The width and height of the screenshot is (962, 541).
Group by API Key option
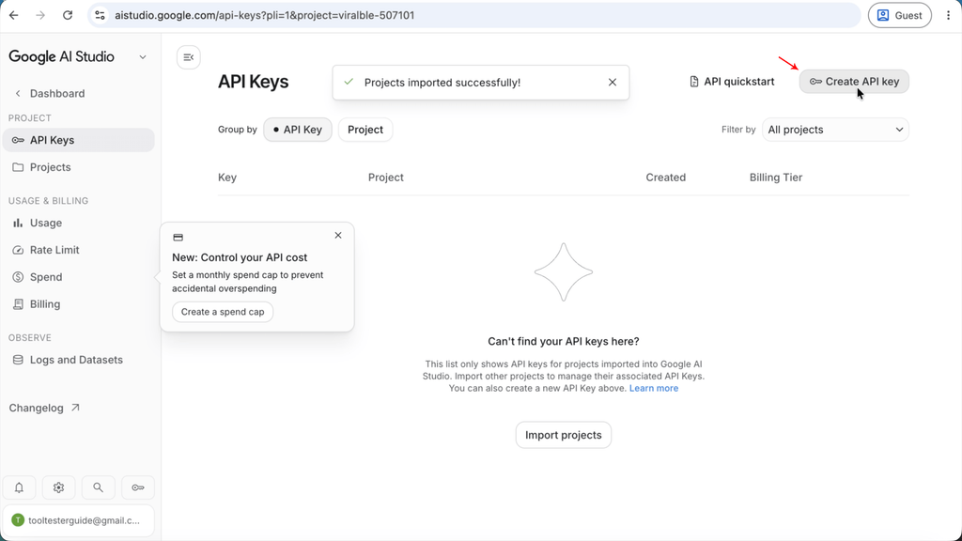(298, 130)
